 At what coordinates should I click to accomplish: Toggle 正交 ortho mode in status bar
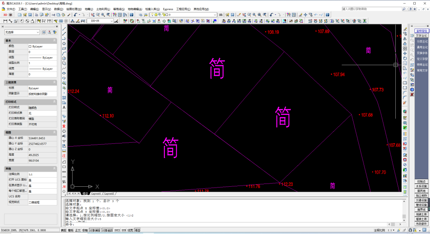click(x=78, y=230)
